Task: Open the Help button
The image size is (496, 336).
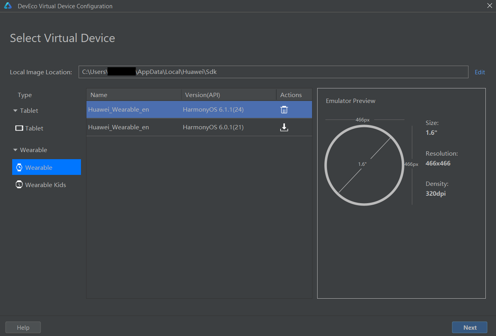Action: (23, 327)
